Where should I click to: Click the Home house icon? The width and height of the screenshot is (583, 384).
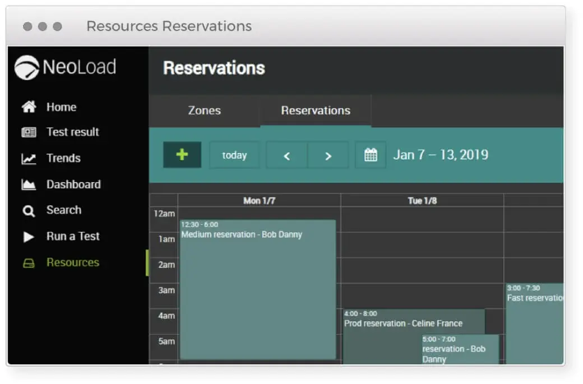pos(29,107)
